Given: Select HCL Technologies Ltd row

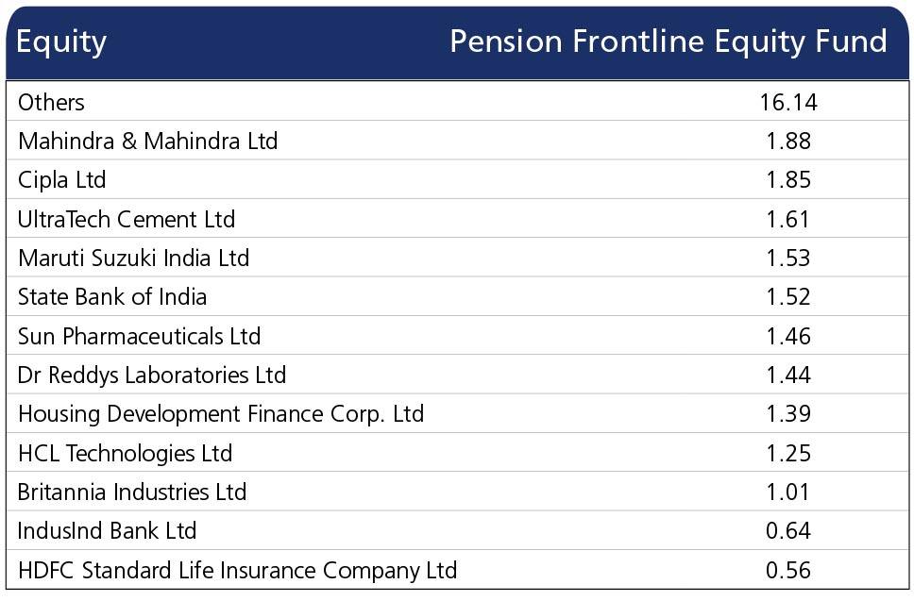Looking at the screenshot, I should pyautogui.click(x=457, y=453).
